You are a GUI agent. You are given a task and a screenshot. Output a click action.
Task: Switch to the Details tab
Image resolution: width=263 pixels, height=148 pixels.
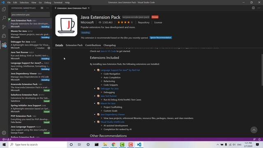59,45
